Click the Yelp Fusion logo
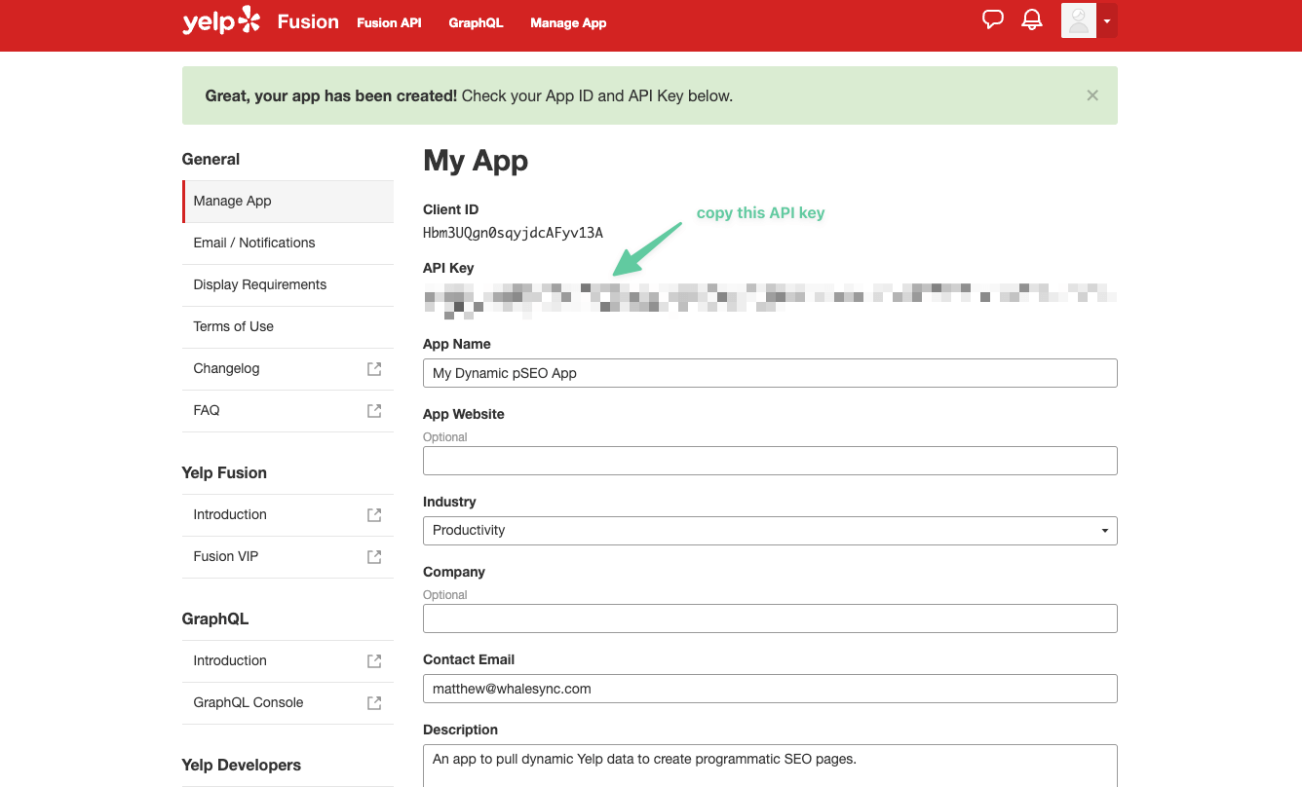Viewport: 1302px width, 787px height. click(260, 21)
